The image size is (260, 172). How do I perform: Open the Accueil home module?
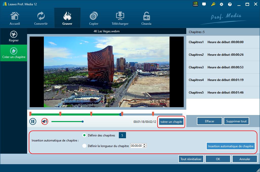(15, 18)
